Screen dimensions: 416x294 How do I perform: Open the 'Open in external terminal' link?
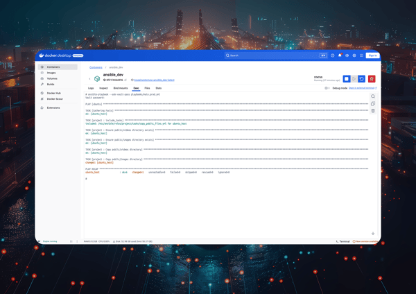(363, 88)
